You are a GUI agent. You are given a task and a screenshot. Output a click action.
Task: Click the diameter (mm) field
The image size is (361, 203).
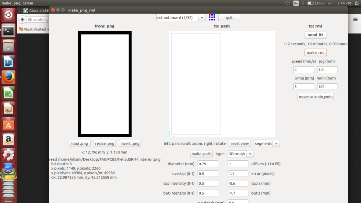[x=208, y=164]
